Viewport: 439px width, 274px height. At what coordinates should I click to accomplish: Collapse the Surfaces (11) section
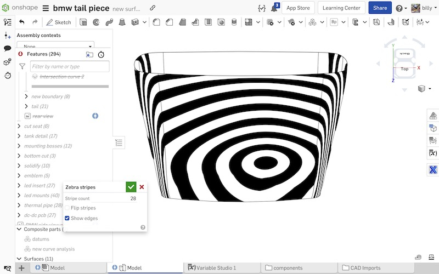pyautogui.click(x=19, y=259)
